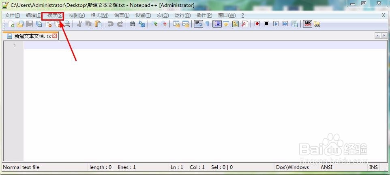This screenshot has width=390, height=175.
Task: Open the 宏(O) menu
Action: tap(163, 15)
